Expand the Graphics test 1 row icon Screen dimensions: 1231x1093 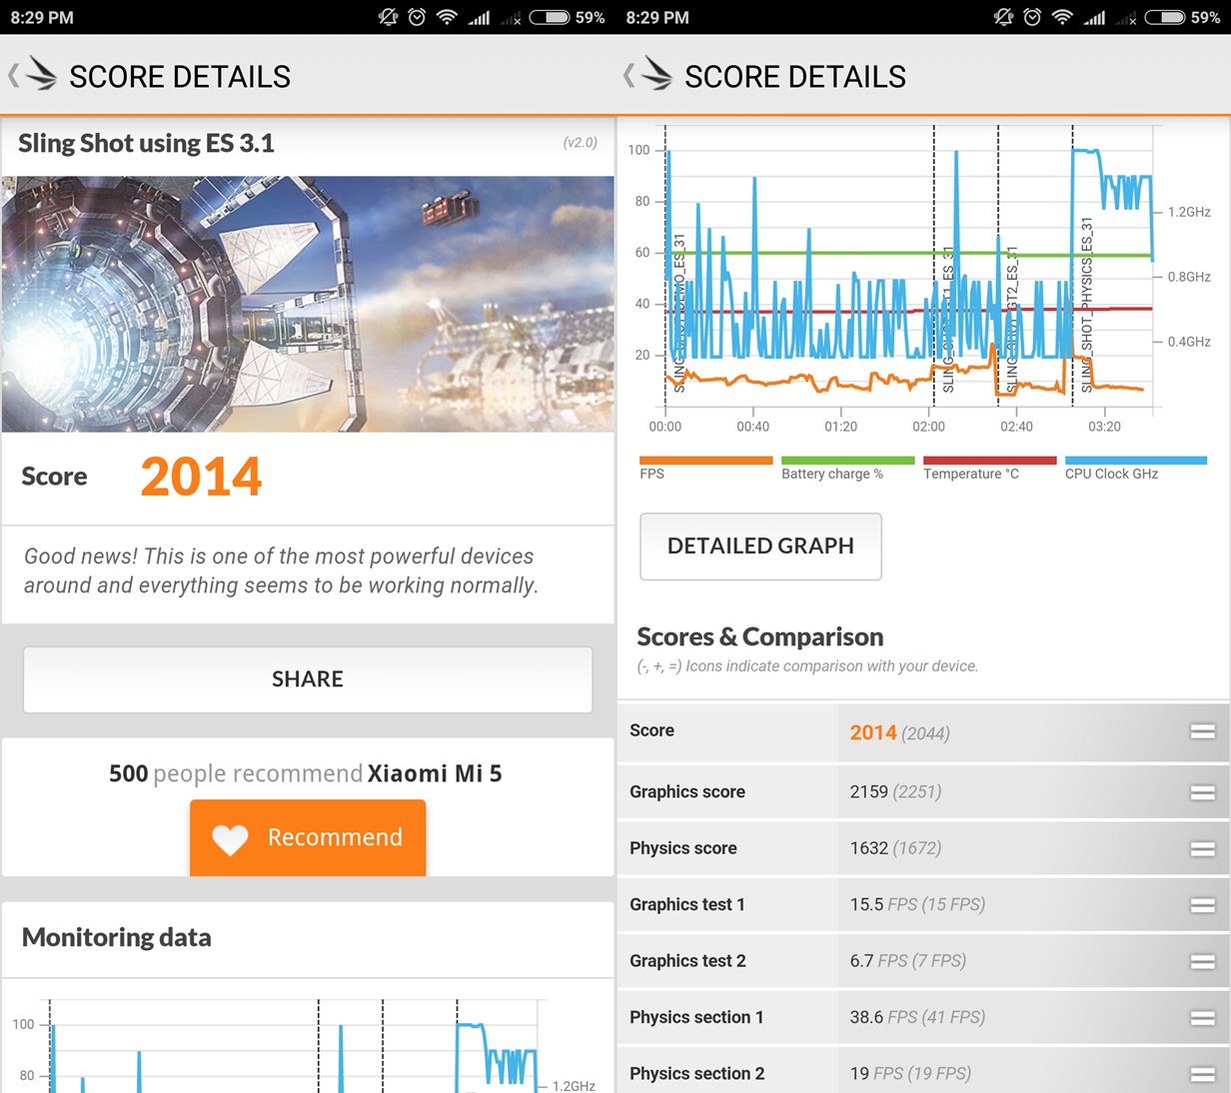(x=1203, y=905)
